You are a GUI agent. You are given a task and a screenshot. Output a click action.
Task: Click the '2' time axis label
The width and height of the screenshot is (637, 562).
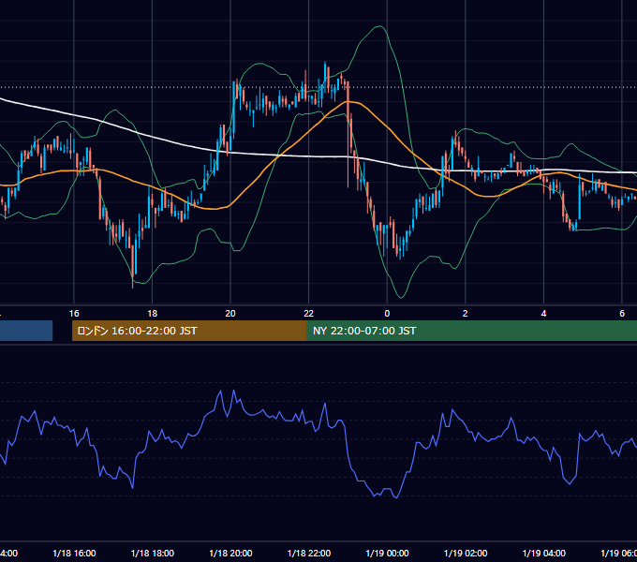466,314
